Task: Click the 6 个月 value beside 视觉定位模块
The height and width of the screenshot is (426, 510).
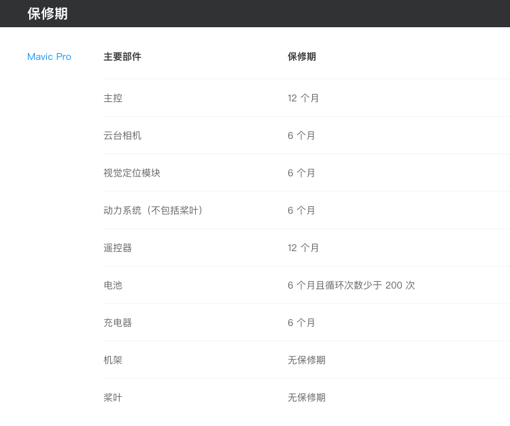Action: click(301, 173)
